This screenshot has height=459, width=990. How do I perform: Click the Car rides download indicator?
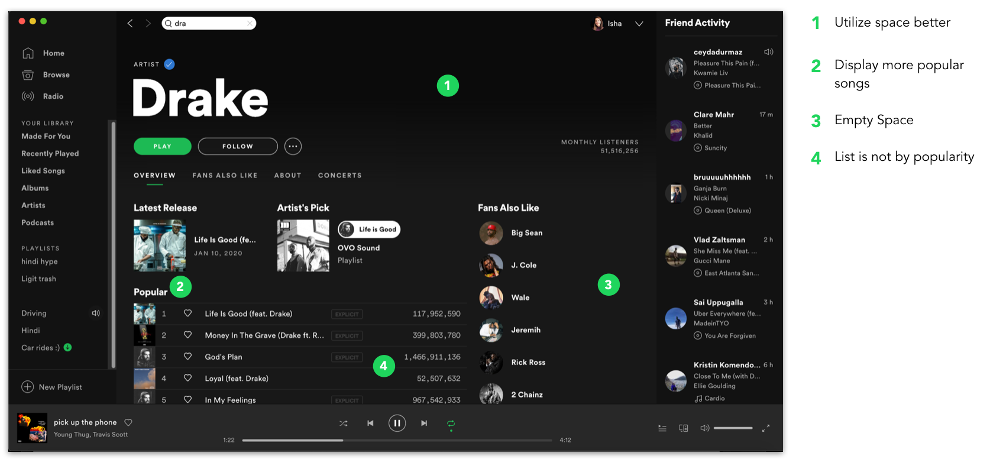click(67, 347)
